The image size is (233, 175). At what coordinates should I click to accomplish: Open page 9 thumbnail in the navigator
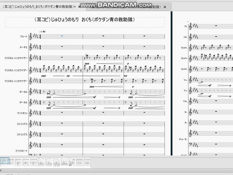[64, 163]
